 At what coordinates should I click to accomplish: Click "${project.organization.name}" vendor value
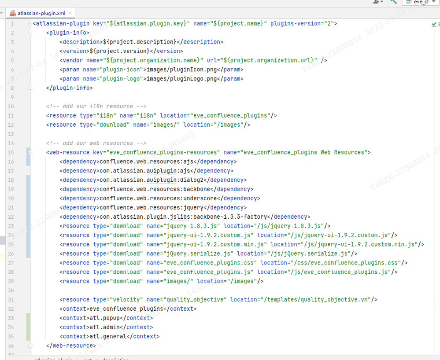coord(153,60)
